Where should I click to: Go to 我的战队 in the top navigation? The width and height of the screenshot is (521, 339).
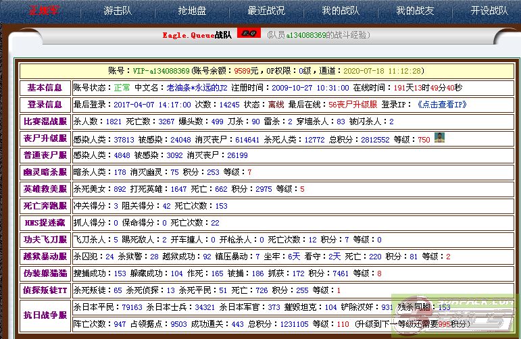point(340,11)
